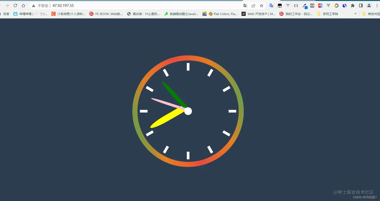Click the pink clock hand

tap(168, 104)
